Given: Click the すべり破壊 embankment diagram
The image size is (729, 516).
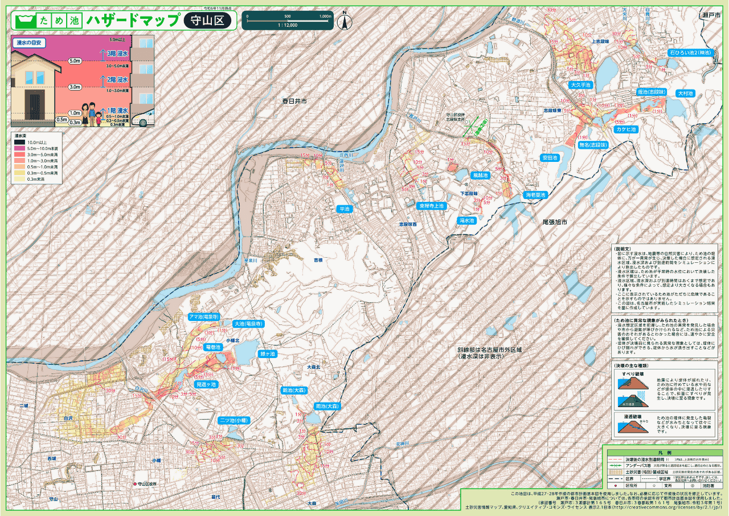Looking at the screenshot, I should pyautogui.click(x=632, y=390).
